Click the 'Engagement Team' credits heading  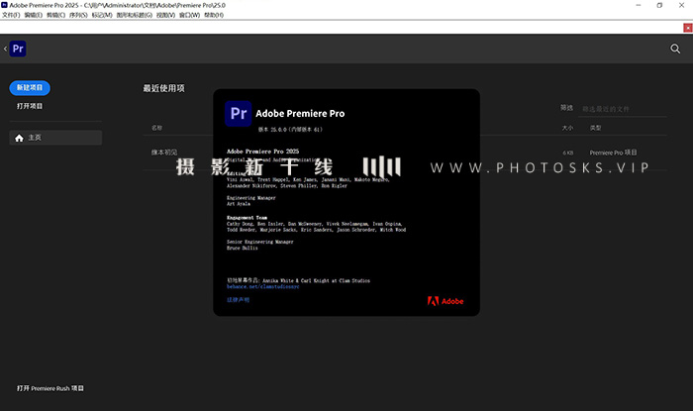247,218
